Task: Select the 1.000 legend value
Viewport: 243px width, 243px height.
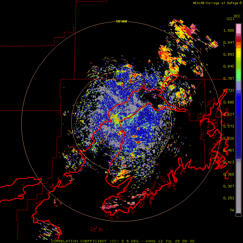Action: tap(229, 30)
